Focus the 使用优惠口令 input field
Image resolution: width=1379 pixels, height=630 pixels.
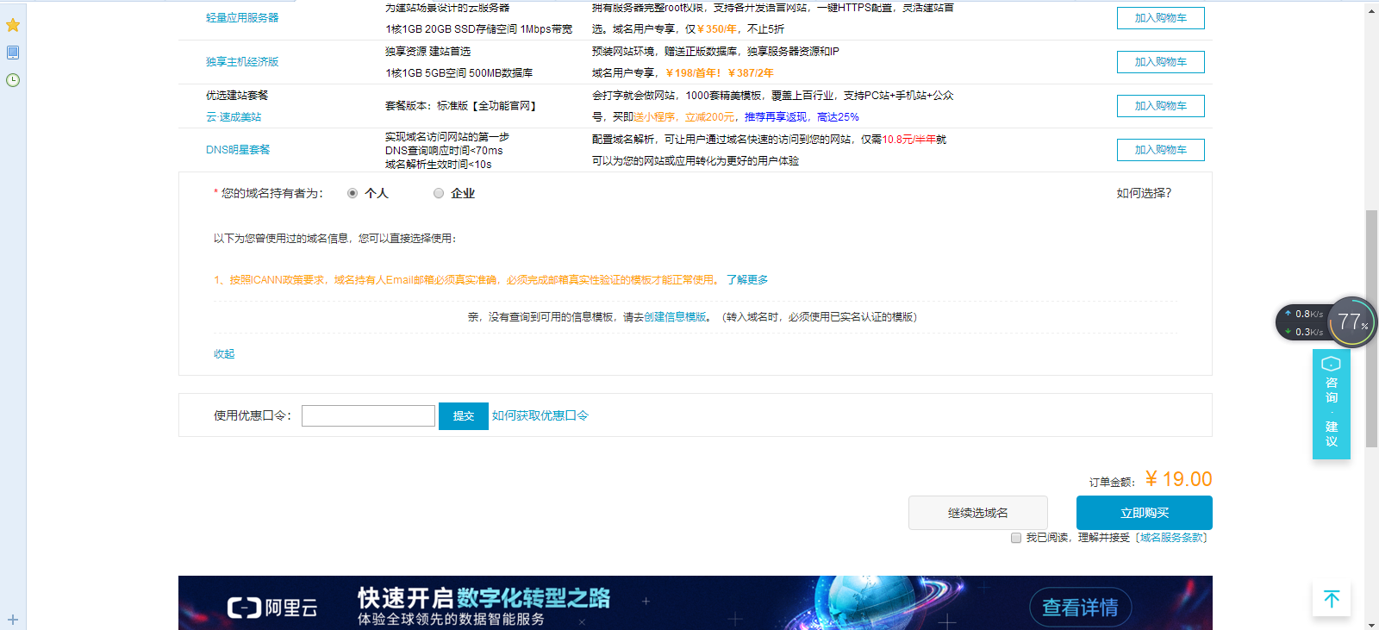click(368, 416)
